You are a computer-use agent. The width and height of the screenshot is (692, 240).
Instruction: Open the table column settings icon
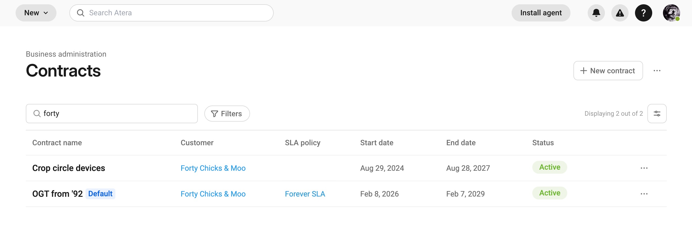click(x=657, y=114)
